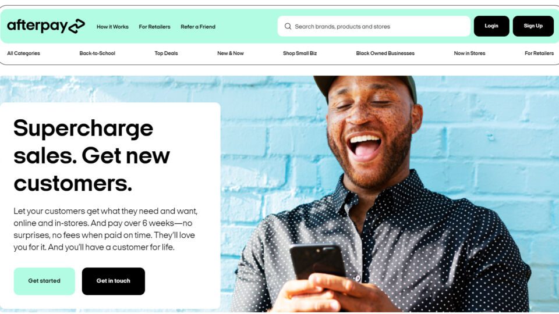This screenshot has width=559, height=314.
Task: Select Now in Stores menu item
Action: pyautogui.click(x=469, y=53)
